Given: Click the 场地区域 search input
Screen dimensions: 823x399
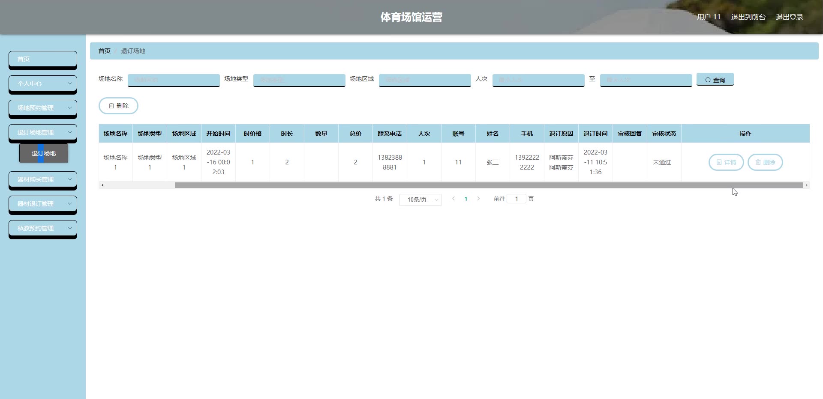Looking at the screenshot, I should coord(425,80).
